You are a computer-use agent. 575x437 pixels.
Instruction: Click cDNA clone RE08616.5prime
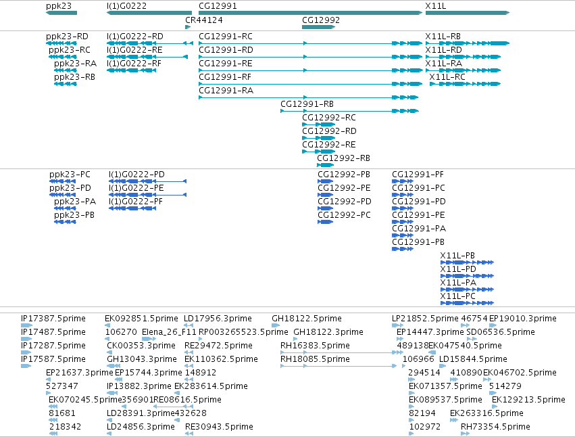pos(187,400)
